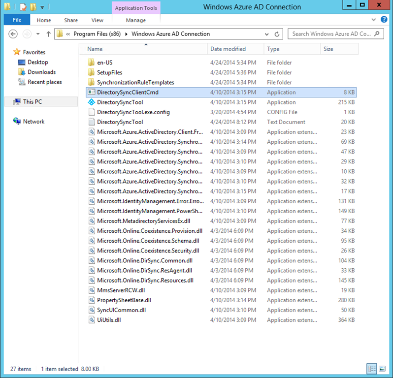Click the SetupFiles folder icon
Image resolution: width=393 pixels, height=378 pixels.
(92, 72)
